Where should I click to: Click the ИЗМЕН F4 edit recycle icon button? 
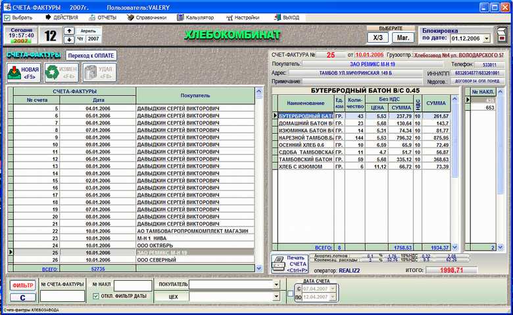click(x=62, y=72)
